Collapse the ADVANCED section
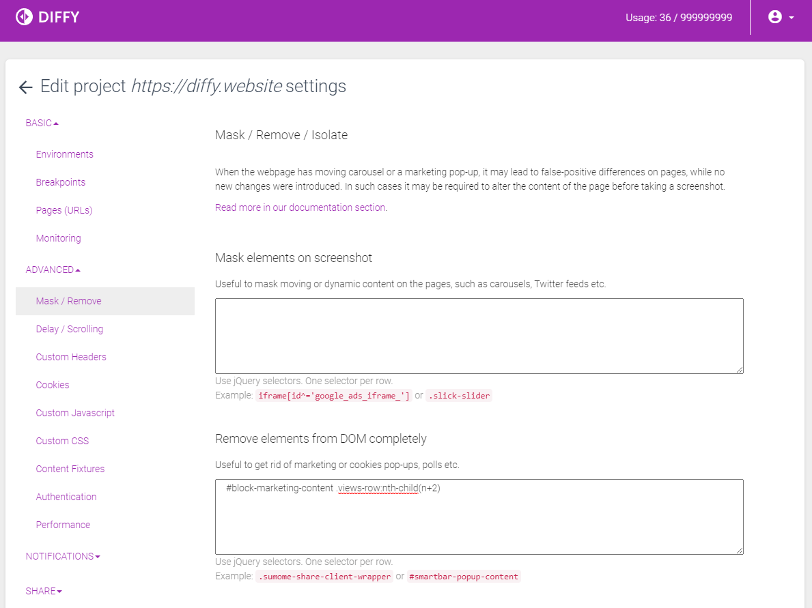Viewport: 812px width, 608px height. click(x=53, y=270)
